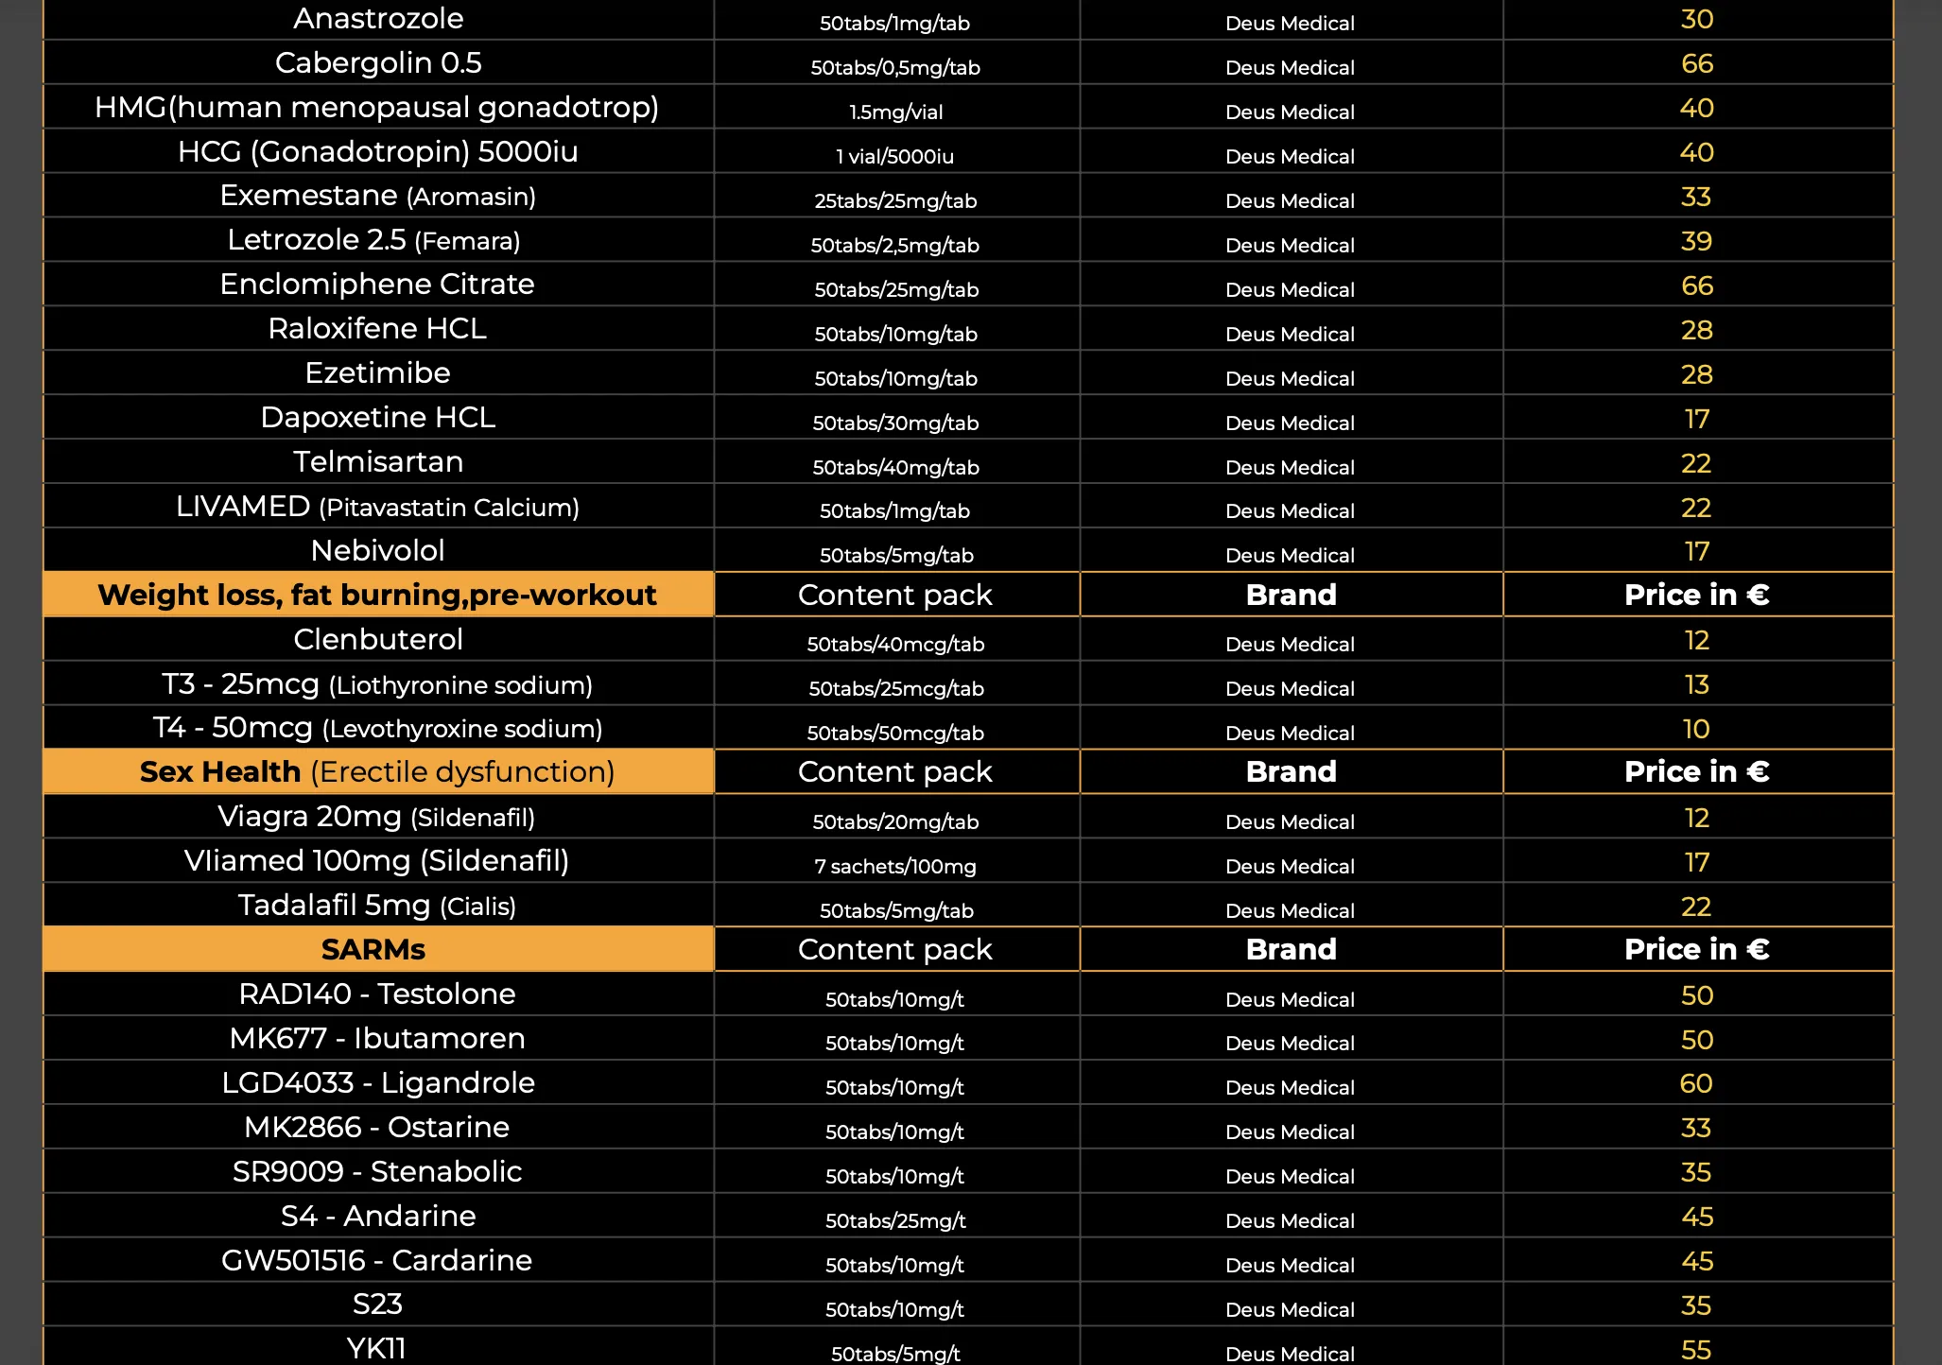Click 1 vial/5000iu content cell
This screenshot has width=1942, height=1365.
click(895, 157)
